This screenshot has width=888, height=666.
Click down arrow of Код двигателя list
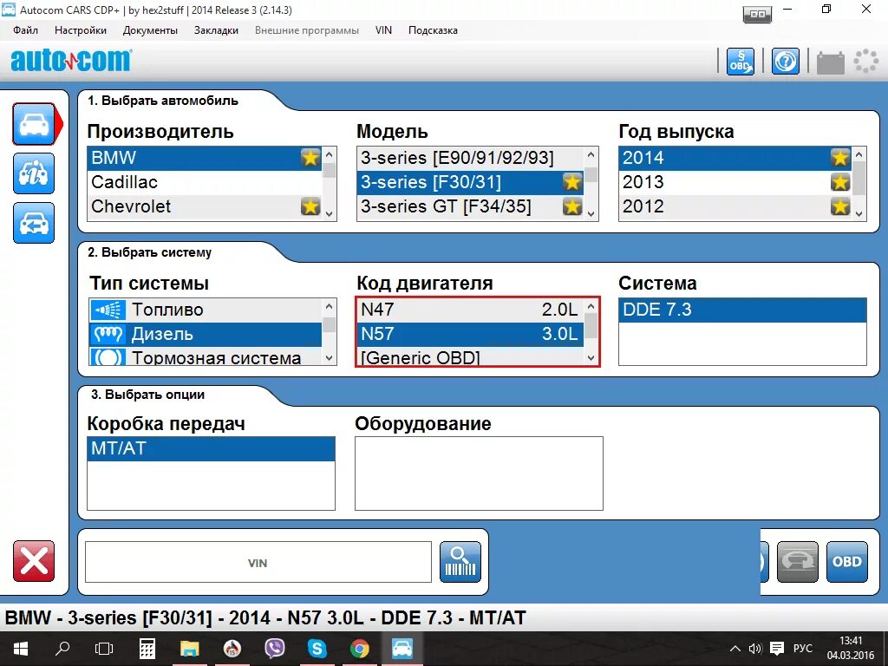[591, 358]
